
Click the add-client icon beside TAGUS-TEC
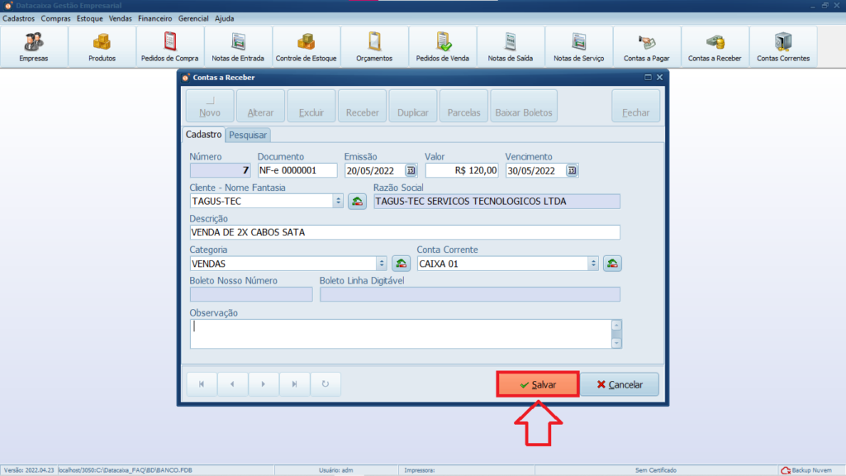pyautogui.click(x=357, y=201)
